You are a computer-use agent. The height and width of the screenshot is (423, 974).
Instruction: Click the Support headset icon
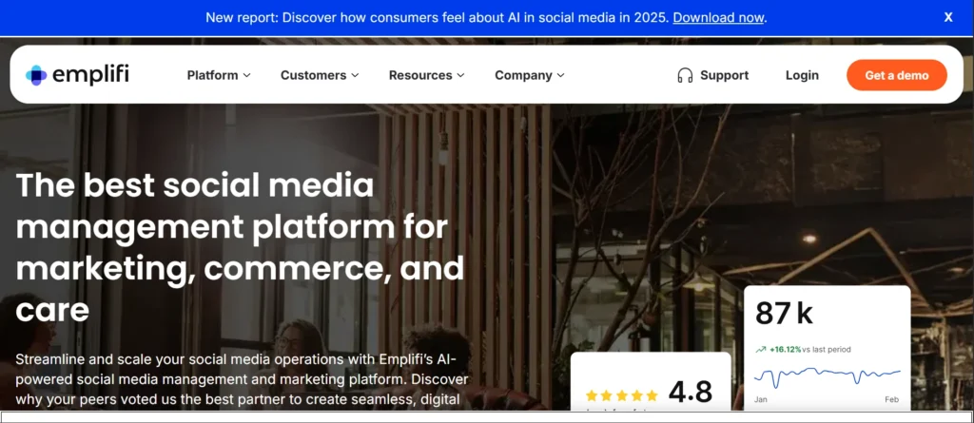(x=685, y=75)
